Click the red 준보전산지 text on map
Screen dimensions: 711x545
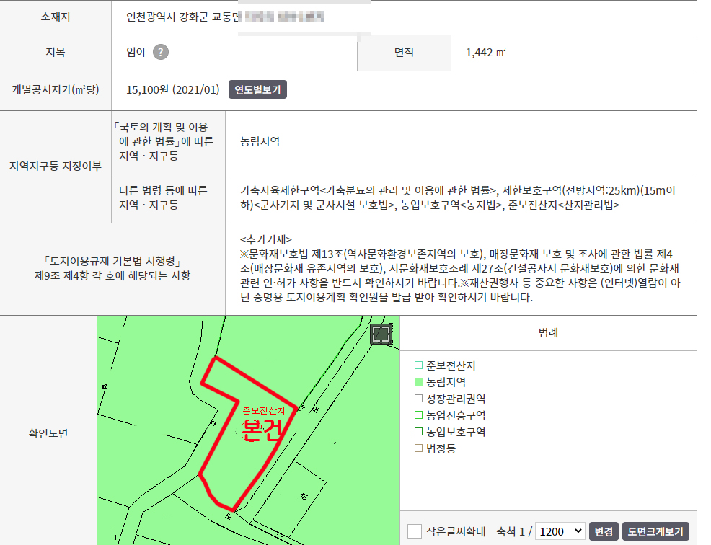[264, 410]
